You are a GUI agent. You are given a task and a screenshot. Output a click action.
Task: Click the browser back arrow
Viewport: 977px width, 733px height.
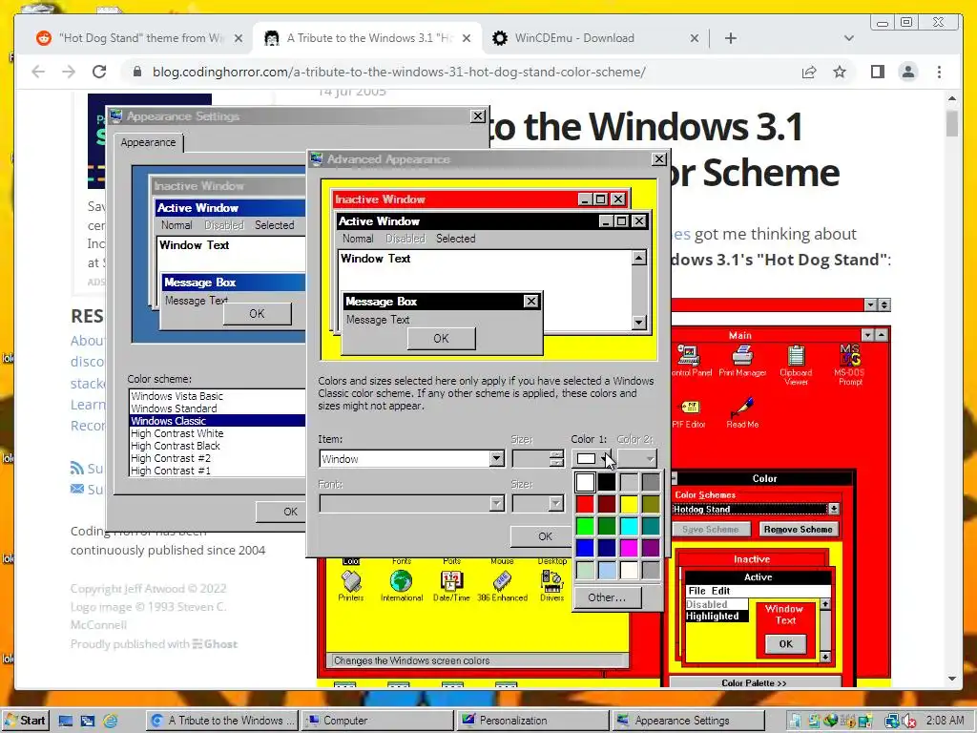(x=38, y=72)
